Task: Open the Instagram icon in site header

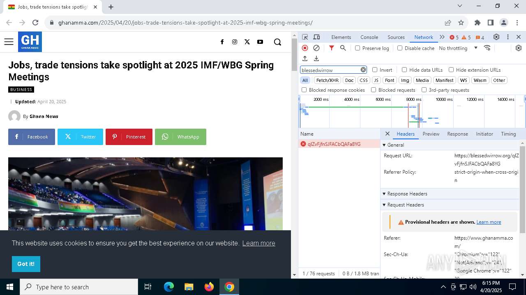Action: point(235,42)
